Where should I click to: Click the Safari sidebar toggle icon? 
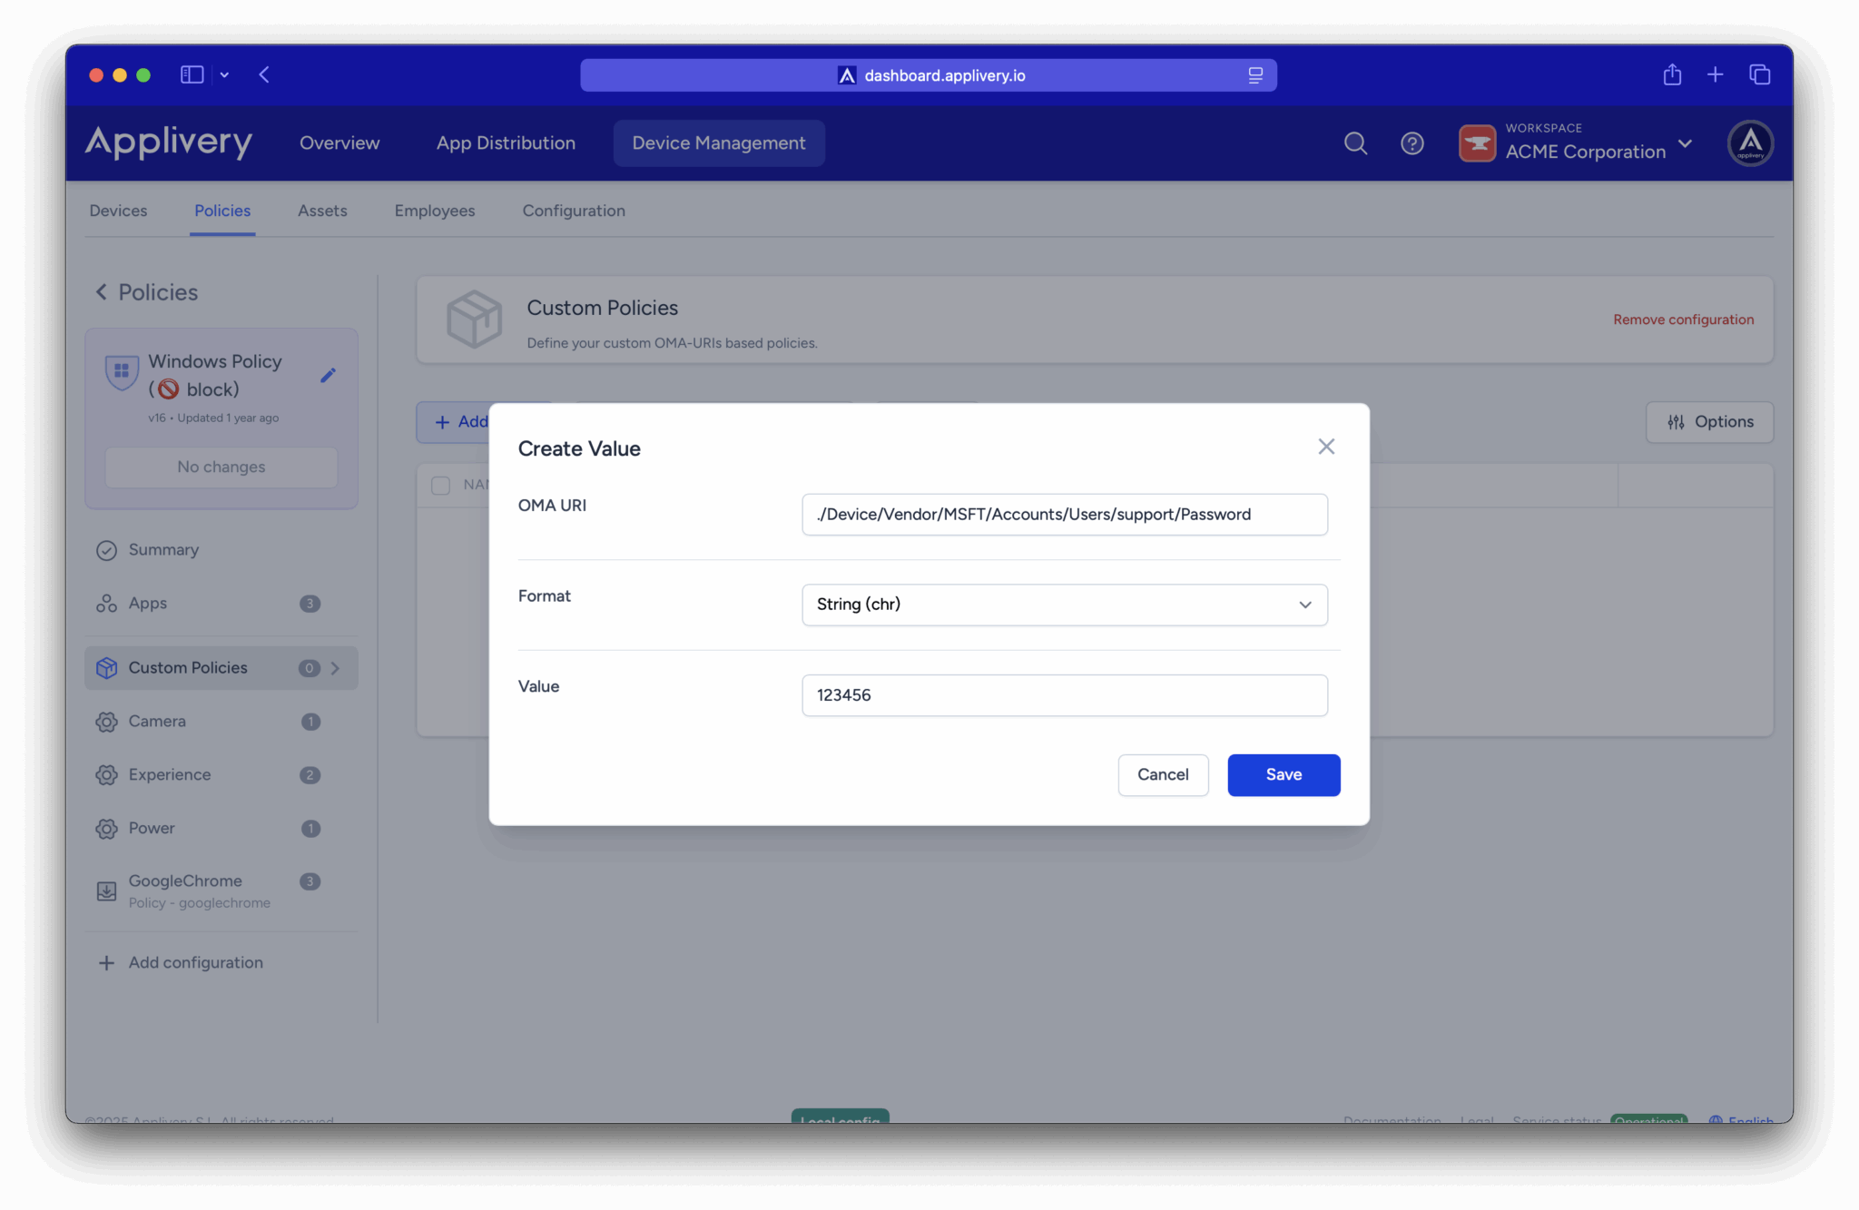pos(192,74)
